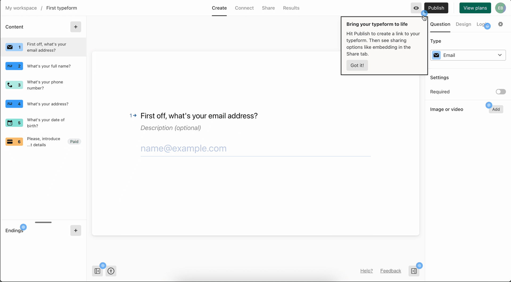
Task: Add new content with plus icon
Action: click(x=76, y=27)
